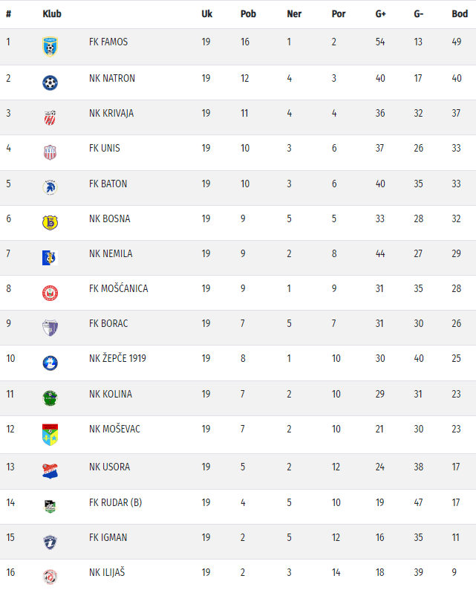Click the Klub column header
This screenshot has width=476, height=590.
click(52, 14)
